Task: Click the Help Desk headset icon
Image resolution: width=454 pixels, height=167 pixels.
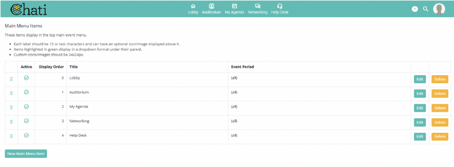Action: pos(279,6)
